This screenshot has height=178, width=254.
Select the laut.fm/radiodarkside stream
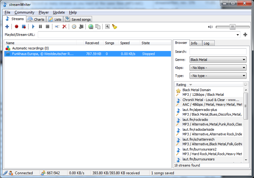(209, 132)
